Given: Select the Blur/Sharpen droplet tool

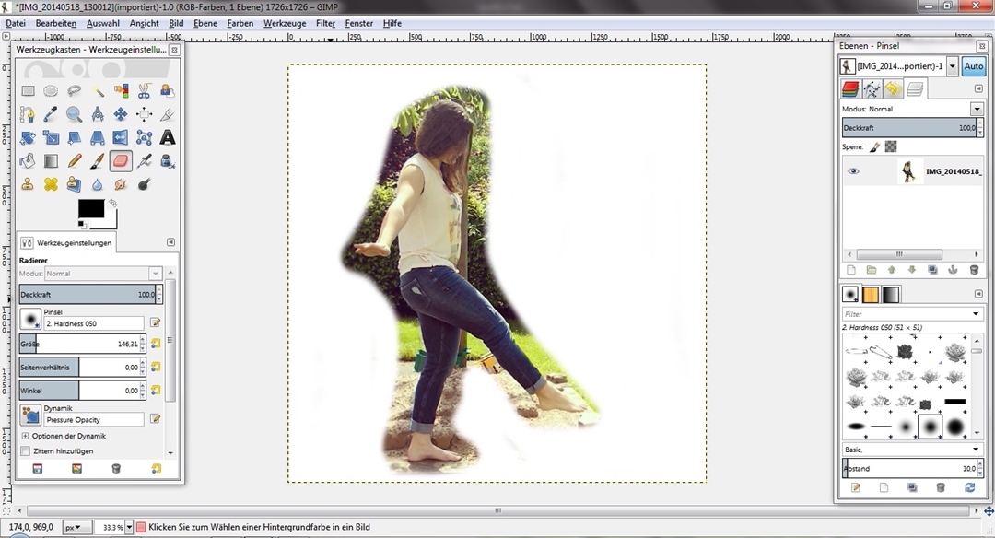Looking at the screenshot, I should [98, 184].
